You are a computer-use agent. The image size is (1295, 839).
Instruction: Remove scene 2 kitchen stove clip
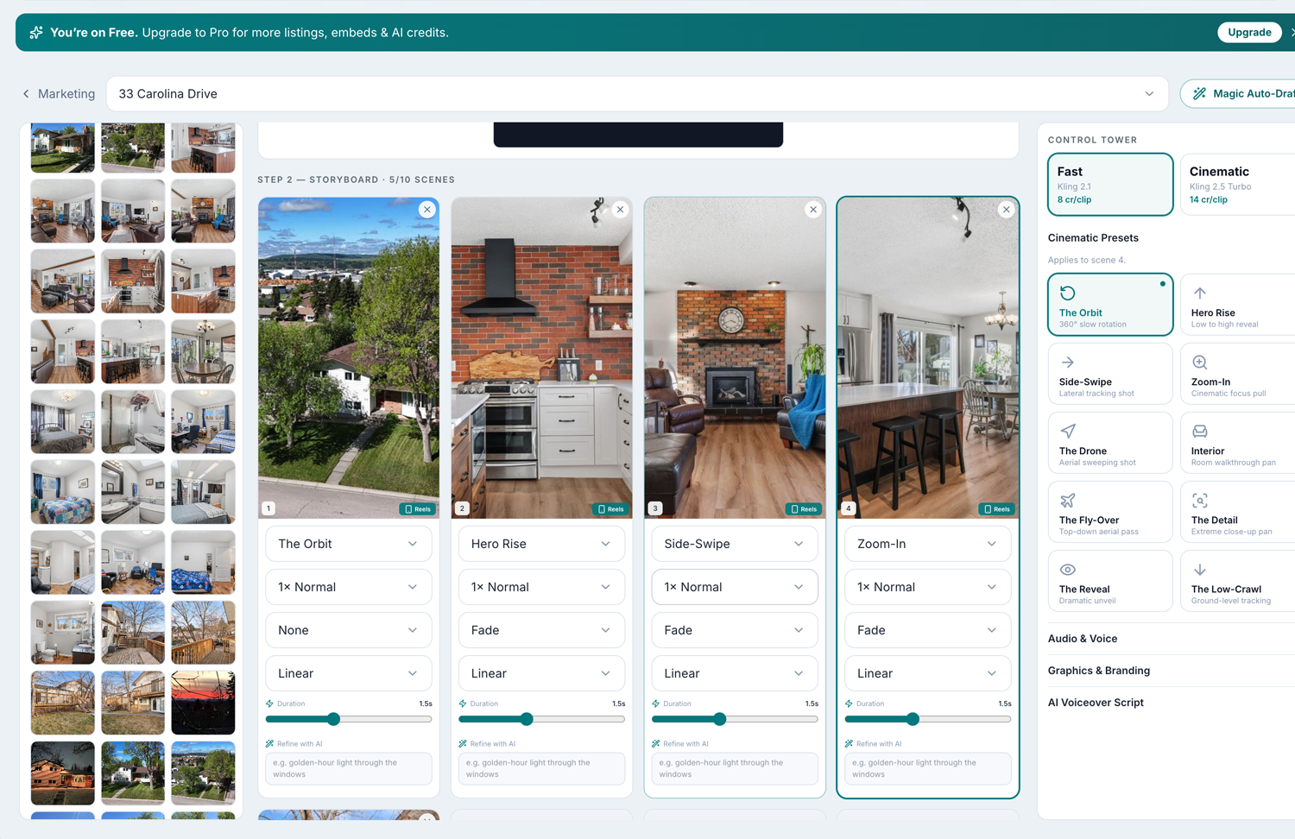[x=620, y=210]
